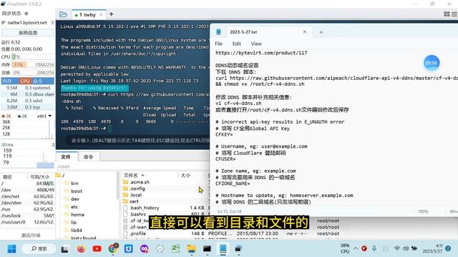Sort files by 大小 column
This screenshot has height=257, width=458.
click(185, 176)
